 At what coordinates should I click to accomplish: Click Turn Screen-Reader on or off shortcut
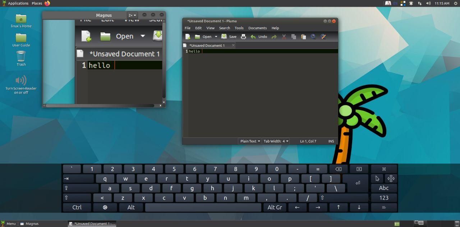coord(21,84)
